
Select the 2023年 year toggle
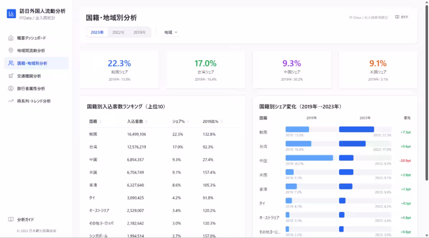pos(97,32)
